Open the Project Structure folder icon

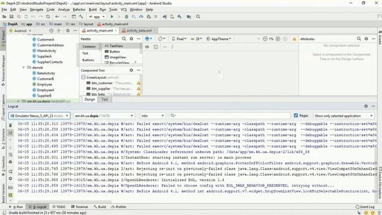click(x=189, y=17)
